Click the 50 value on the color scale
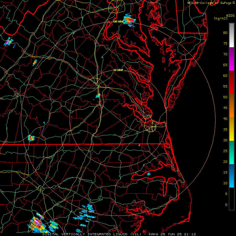 click(225, 97)
